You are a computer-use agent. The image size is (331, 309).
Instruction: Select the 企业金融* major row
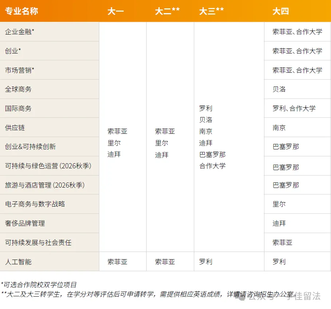(49, 32)
